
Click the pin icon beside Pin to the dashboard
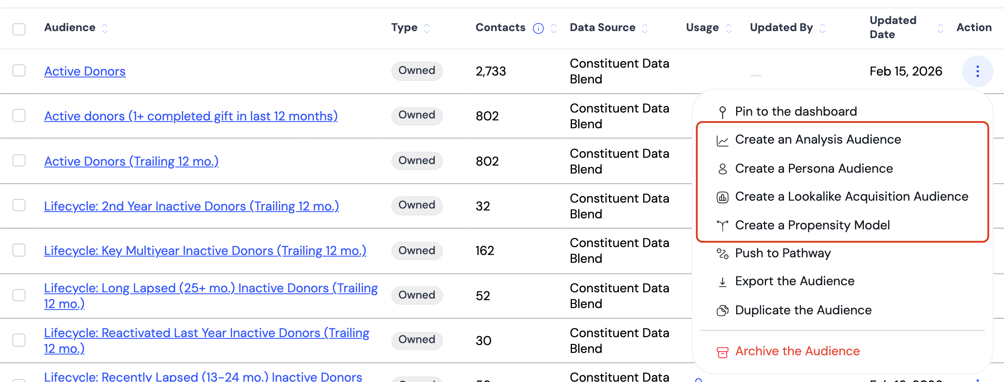coord(722,112)
